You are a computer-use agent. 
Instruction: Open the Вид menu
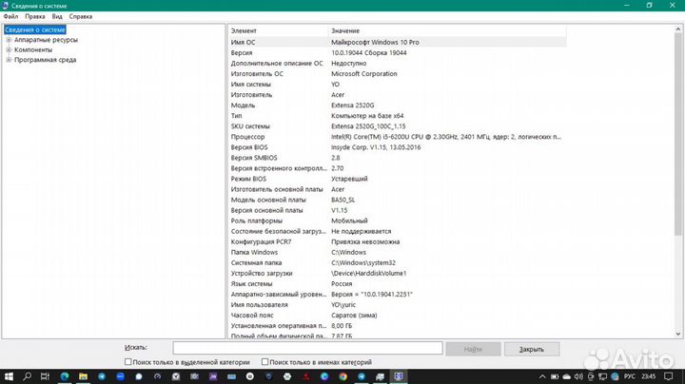click(x=57, y=16)
